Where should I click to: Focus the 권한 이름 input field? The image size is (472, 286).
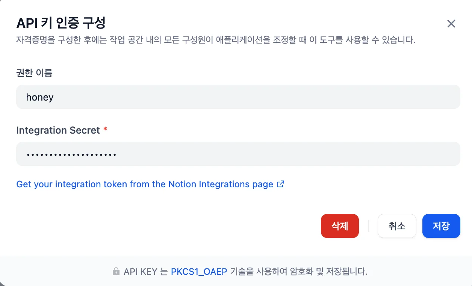pos(238,97)
